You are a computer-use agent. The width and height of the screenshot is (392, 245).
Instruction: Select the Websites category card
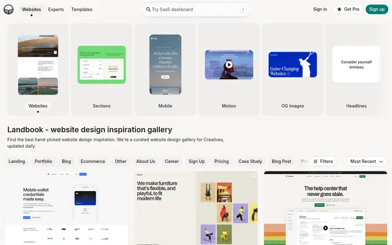pos(38,69)
